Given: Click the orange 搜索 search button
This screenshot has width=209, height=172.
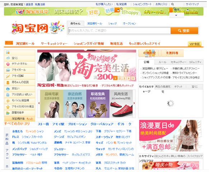Looking at the screenshot, I should click(184, 31).
